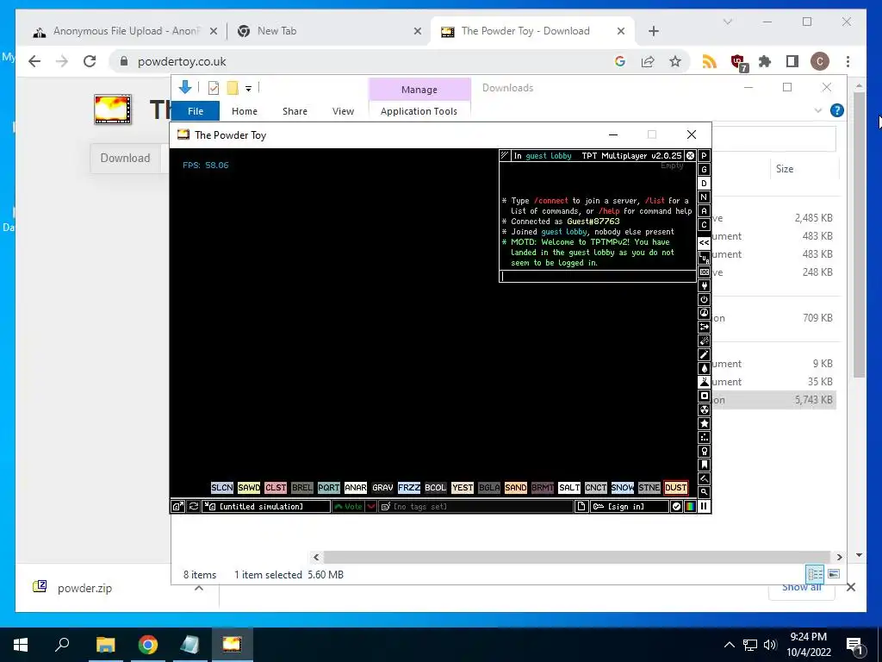Open powder.zip download options chevron
This screenshot has width=882, height=662.
coord(199,588)
